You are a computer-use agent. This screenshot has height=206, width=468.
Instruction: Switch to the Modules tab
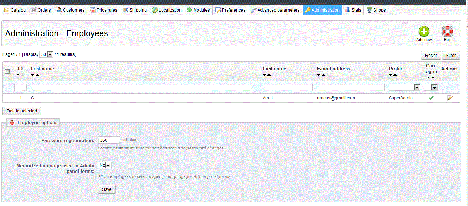pyautogui.click(x=198, y=10)
